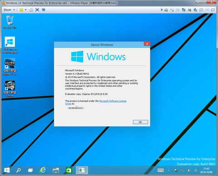Expand the devices chevron in VMware toolbar
Image resolution: width=218 pixels, height=176 pixels.
point(162,10)
